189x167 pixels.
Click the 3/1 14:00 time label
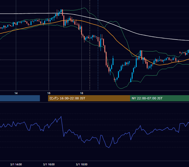tap(16, 164)
